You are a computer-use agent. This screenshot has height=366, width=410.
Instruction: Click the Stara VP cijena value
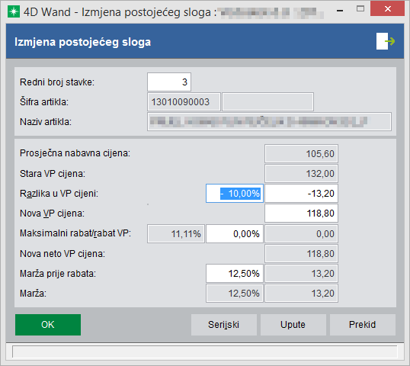(x=301, y=174)
